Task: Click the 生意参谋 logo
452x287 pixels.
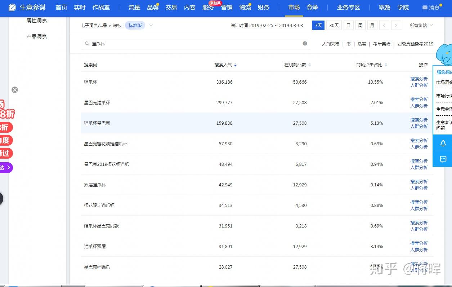Action: (27, 8)
